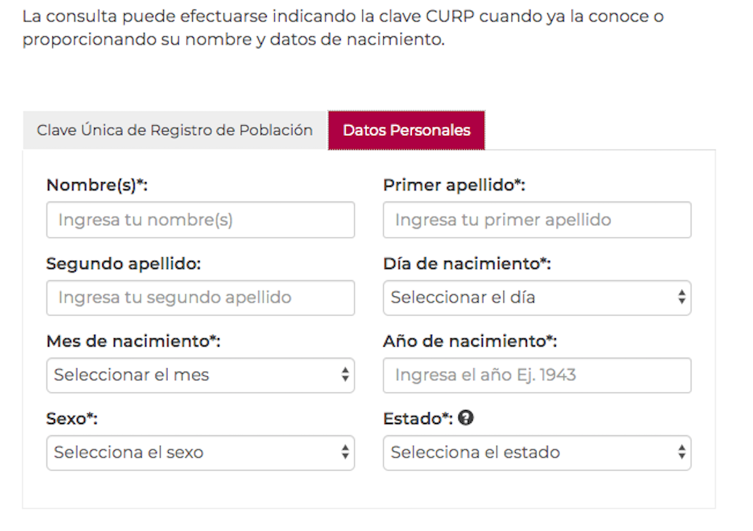Click the Día de nacimiento* label
This screenshot has height=531, width=753.
coord(467,263)
